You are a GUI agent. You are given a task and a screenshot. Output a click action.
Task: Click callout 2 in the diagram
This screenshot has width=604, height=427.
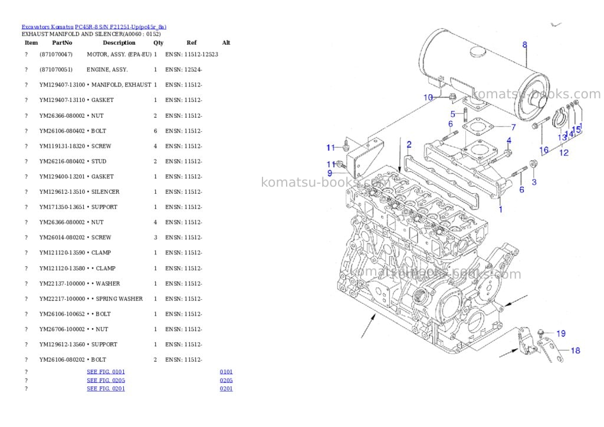pos(409,144)
